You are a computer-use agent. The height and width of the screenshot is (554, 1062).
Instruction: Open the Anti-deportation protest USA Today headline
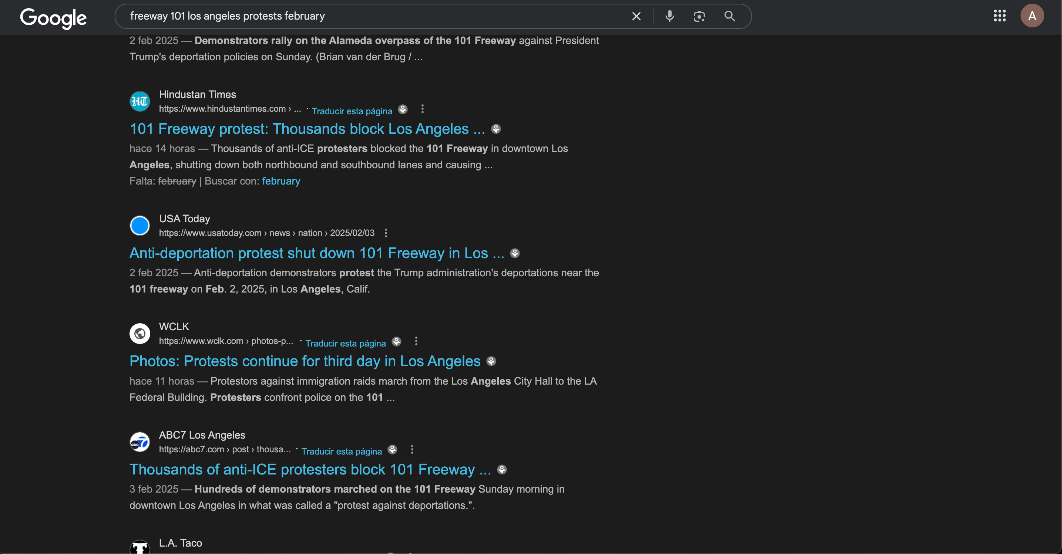317,253
